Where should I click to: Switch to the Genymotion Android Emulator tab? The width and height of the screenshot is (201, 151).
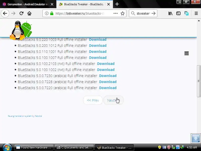click(26, 4)
